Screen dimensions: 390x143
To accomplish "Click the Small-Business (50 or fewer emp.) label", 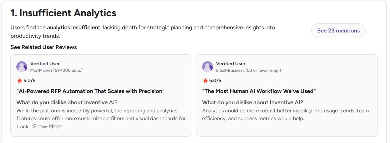I will [x=248, y=71].
